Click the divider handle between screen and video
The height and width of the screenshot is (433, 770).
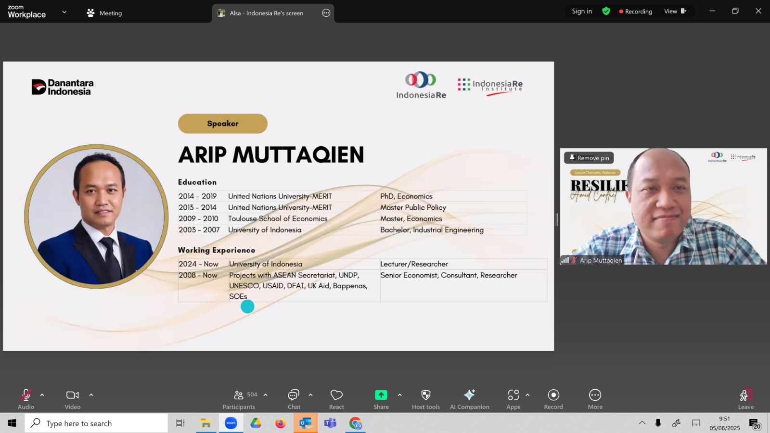tap(557, 220)
